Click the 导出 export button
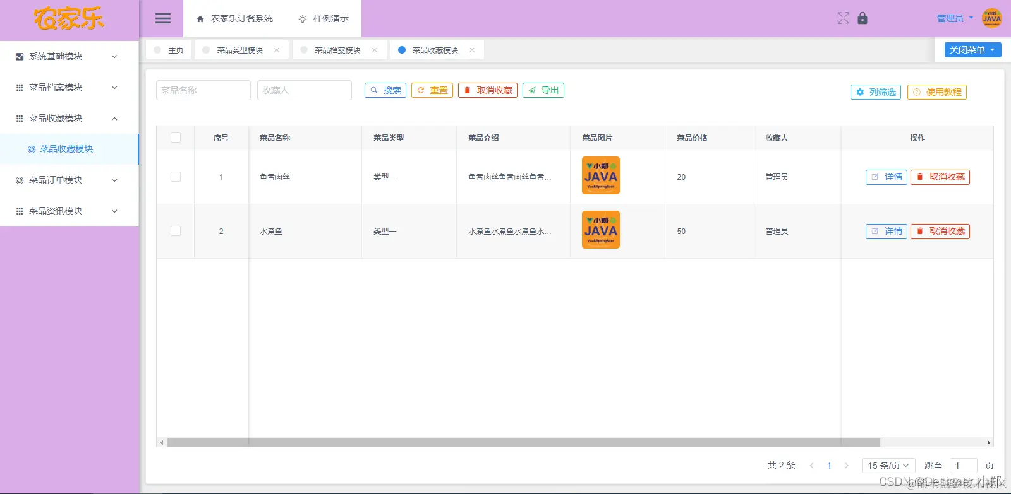 click(543, 90)
